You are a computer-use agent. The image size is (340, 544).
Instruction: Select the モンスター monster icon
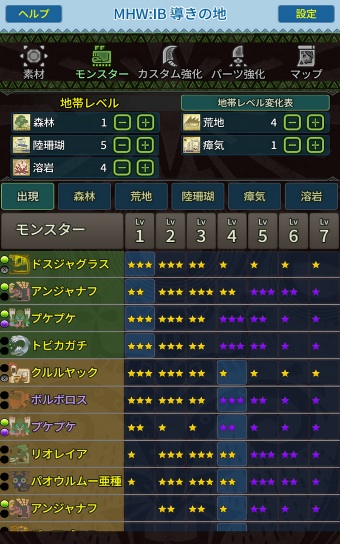(102, 55)
